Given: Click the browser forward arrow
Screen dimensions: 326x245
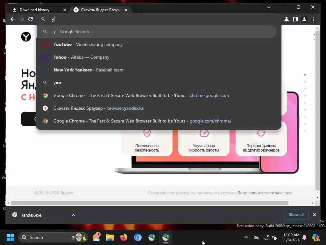Looking at the screenshot, I should click(22, 19).
